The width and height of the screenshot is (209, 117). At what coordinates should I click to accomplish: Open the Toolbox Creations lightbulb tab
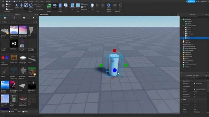click(34, 18)
